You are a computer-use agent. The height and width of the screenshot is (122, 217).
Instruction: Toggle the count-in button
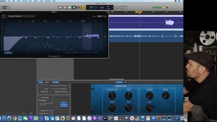pyautogui.click(x=121, y=7)
